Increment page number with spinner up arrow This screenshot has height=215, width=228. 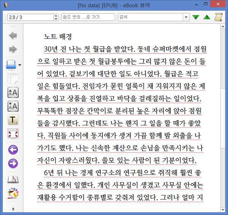pos(56,16)
